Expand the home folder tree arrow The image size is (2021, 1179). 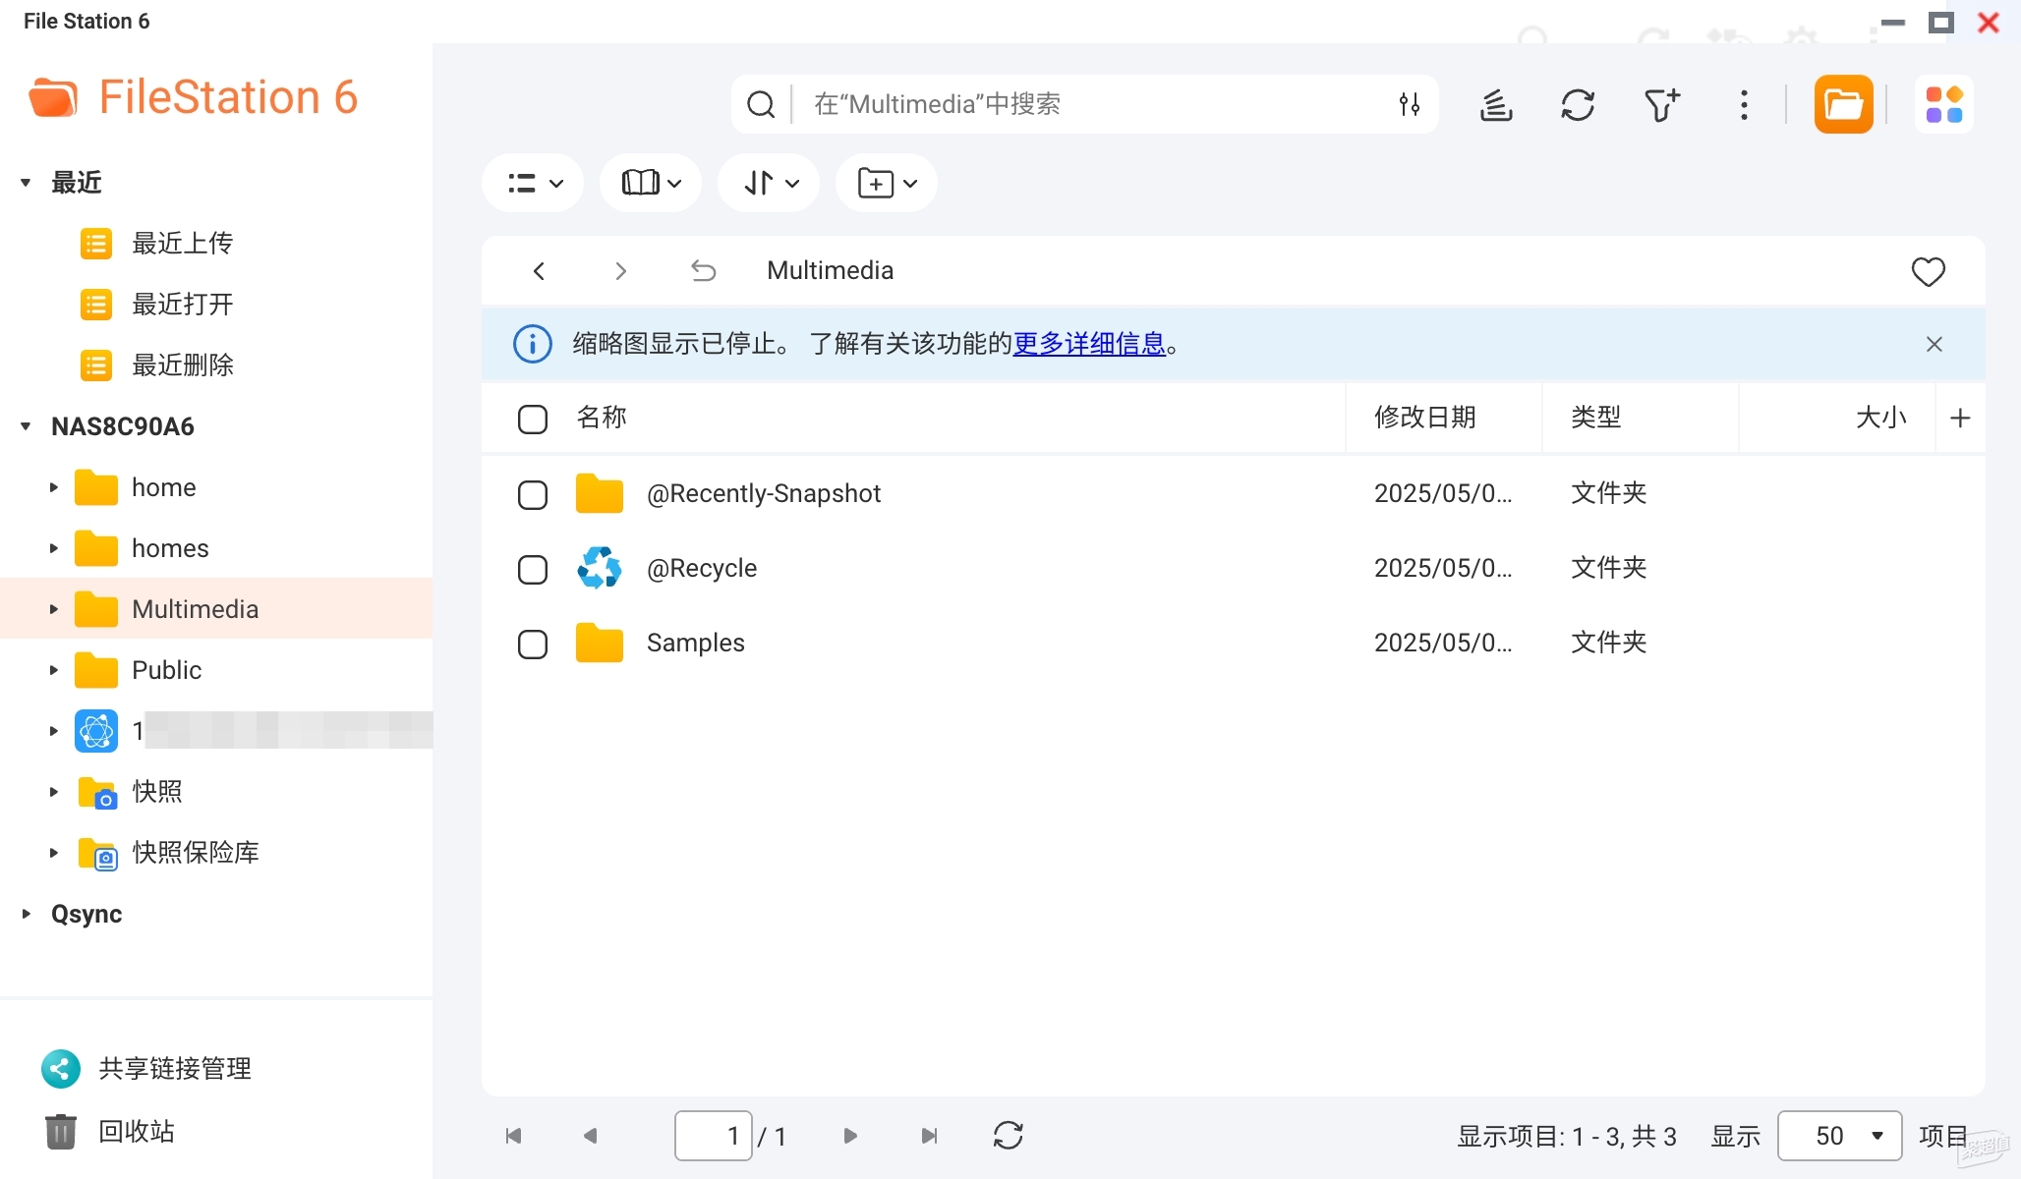(x=54, y=487)
